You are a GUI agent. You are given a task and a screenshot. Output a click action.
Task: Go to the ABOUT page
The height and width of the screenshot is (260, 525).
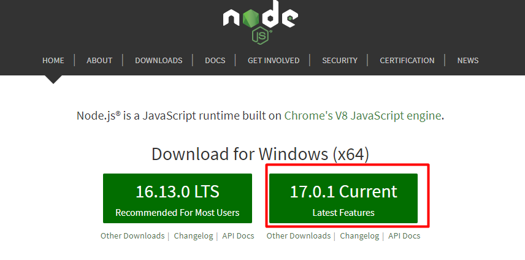(99, 61)
